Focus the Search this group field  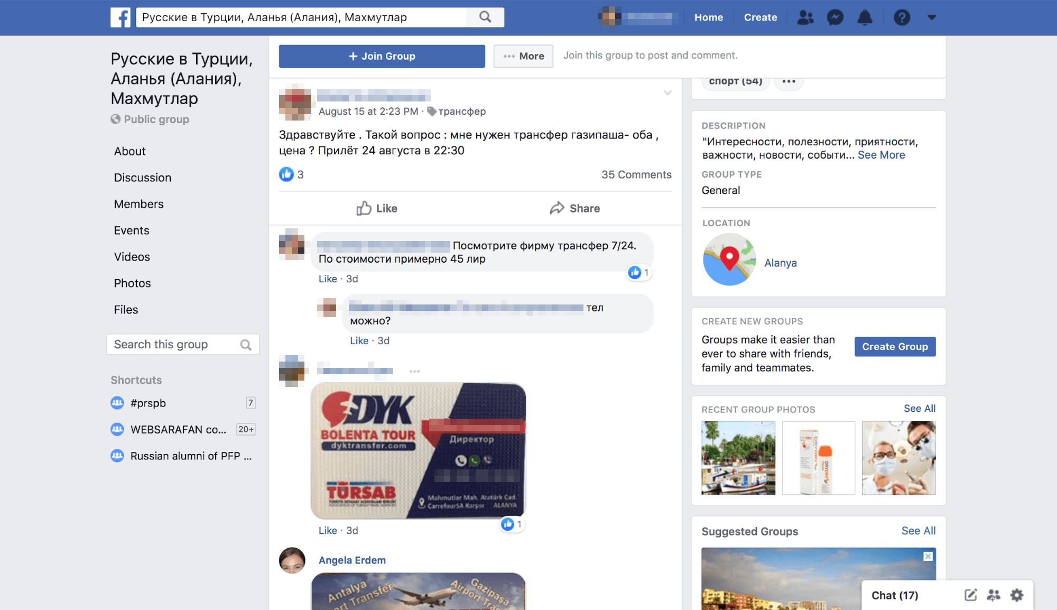(x=183, y=344)
